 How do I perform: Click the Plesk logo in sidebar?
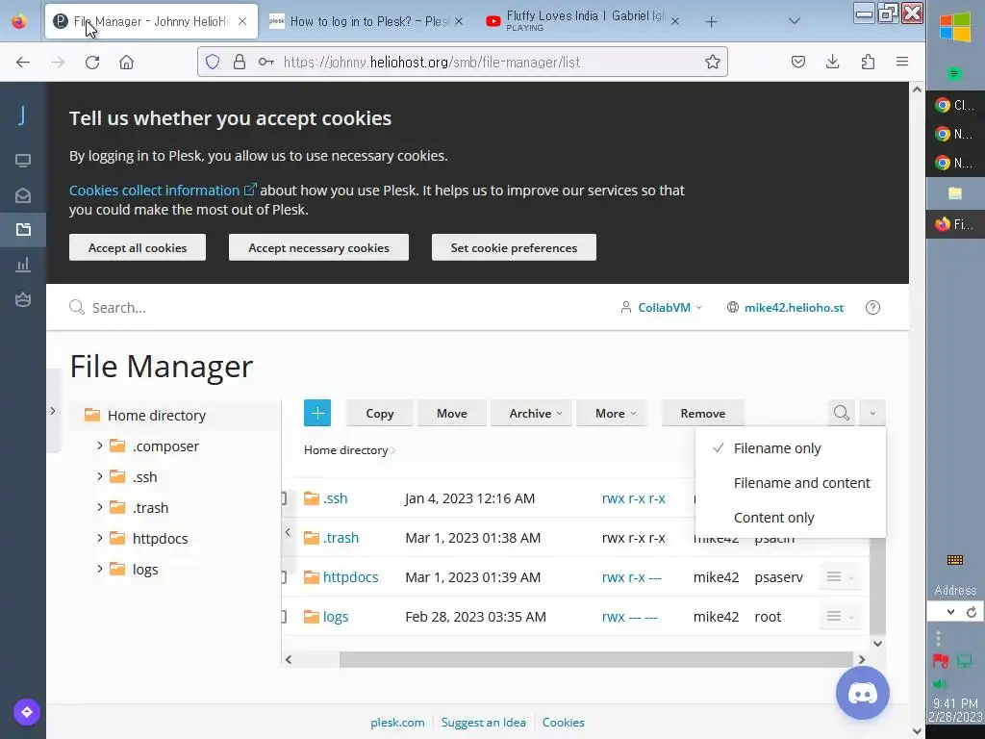22,115
